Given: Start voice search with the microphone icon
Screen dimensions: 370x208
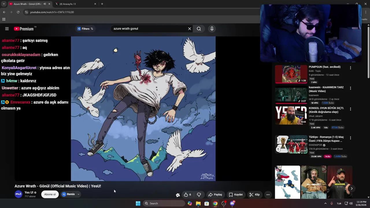Looking at the screenshot, I should click(x=212, y=29).
